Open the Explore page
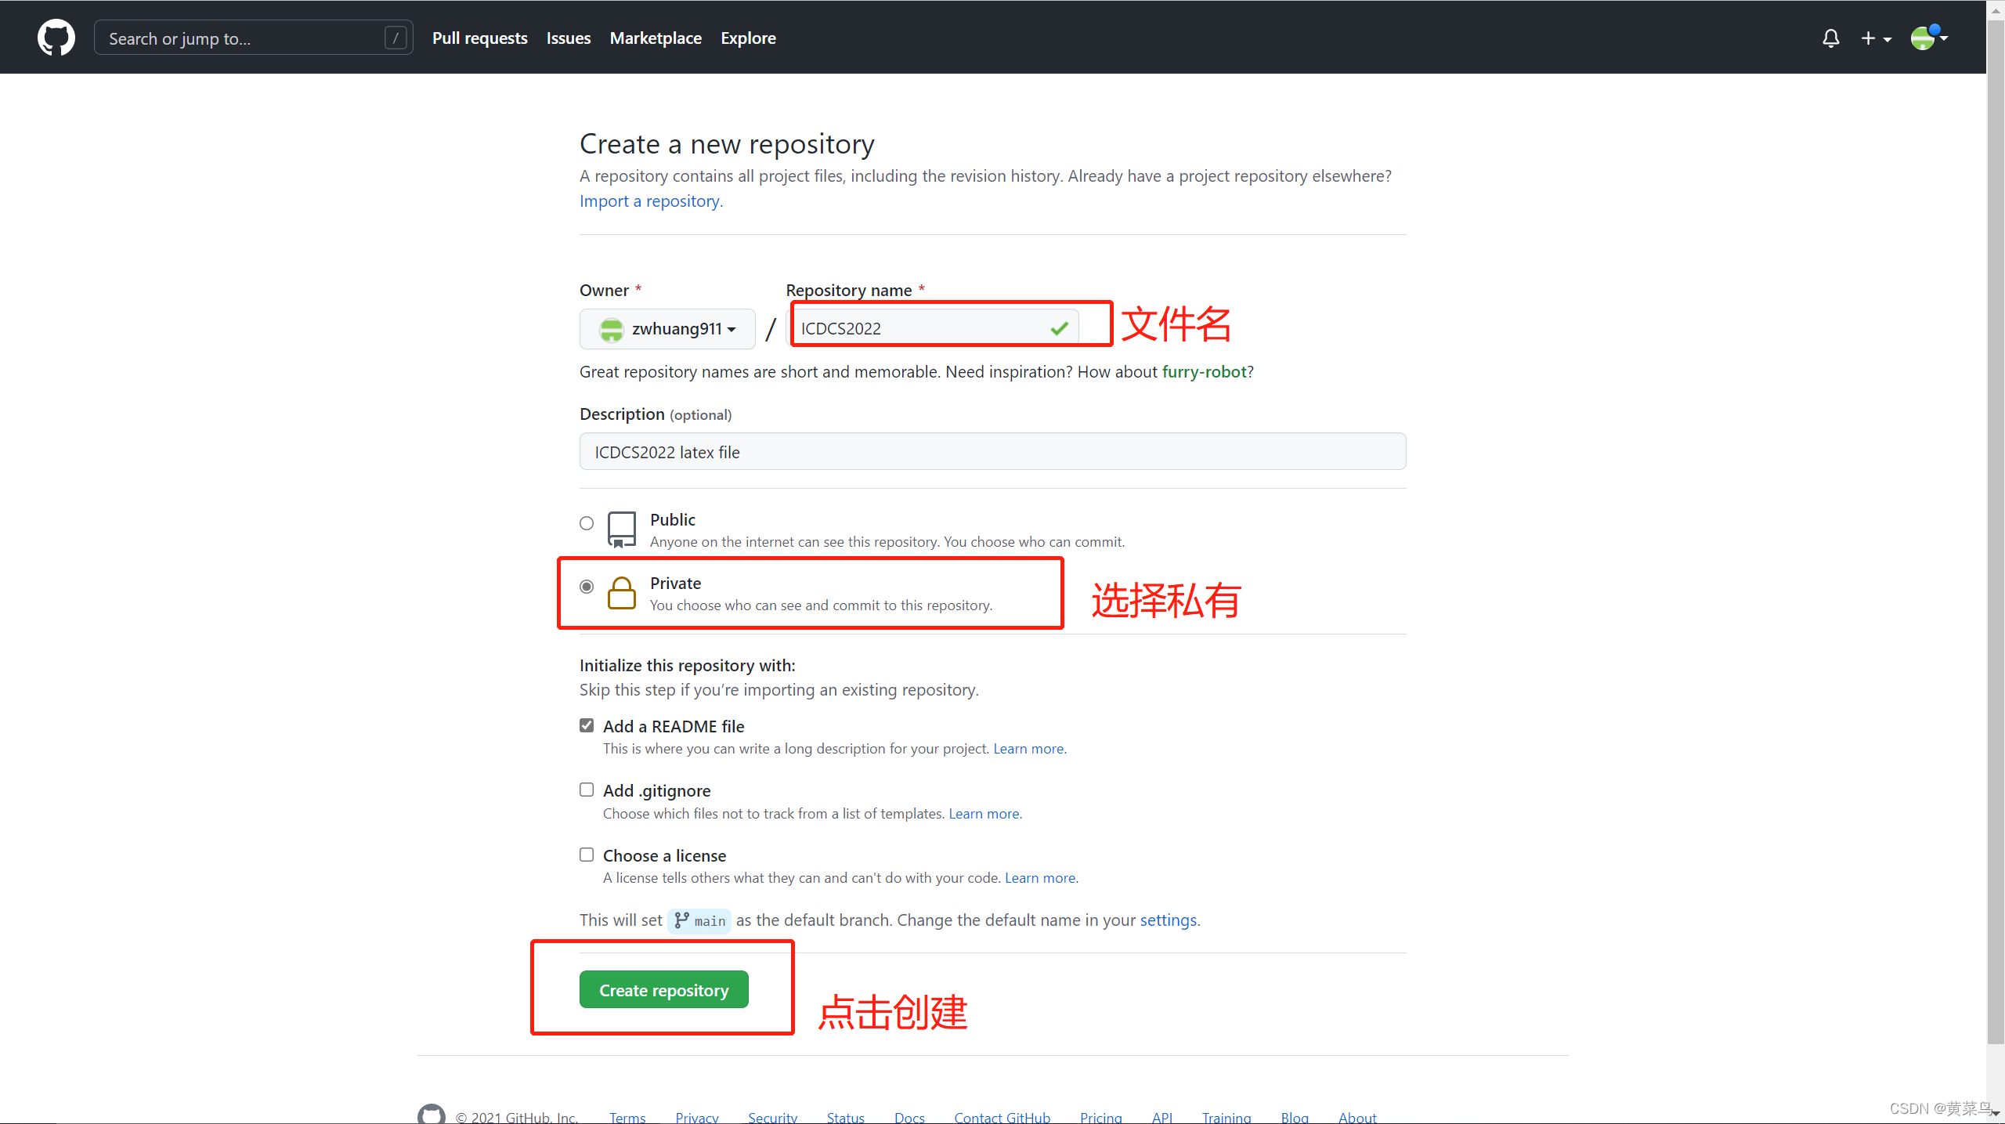The height and width of the screenshot is (1124, 2005). pyautogui.click(x=748, y=38)
